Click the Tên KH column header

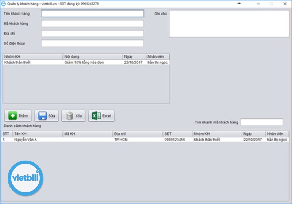click(x=37, y=134)
